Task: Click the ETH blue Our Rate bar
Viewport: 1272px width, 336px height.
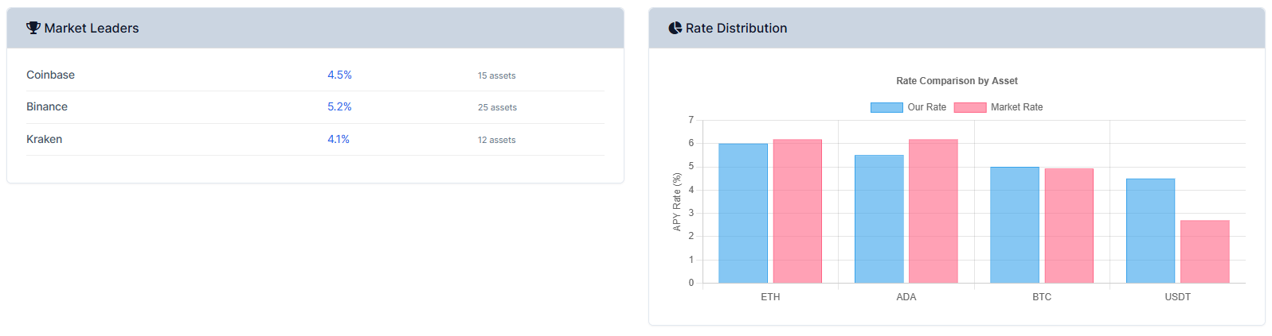Action: click(x=743, y=213)
